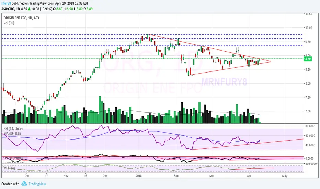Click the low value L:8.80
Viewport: 320px width, 189px height.
tap(78, 9)
